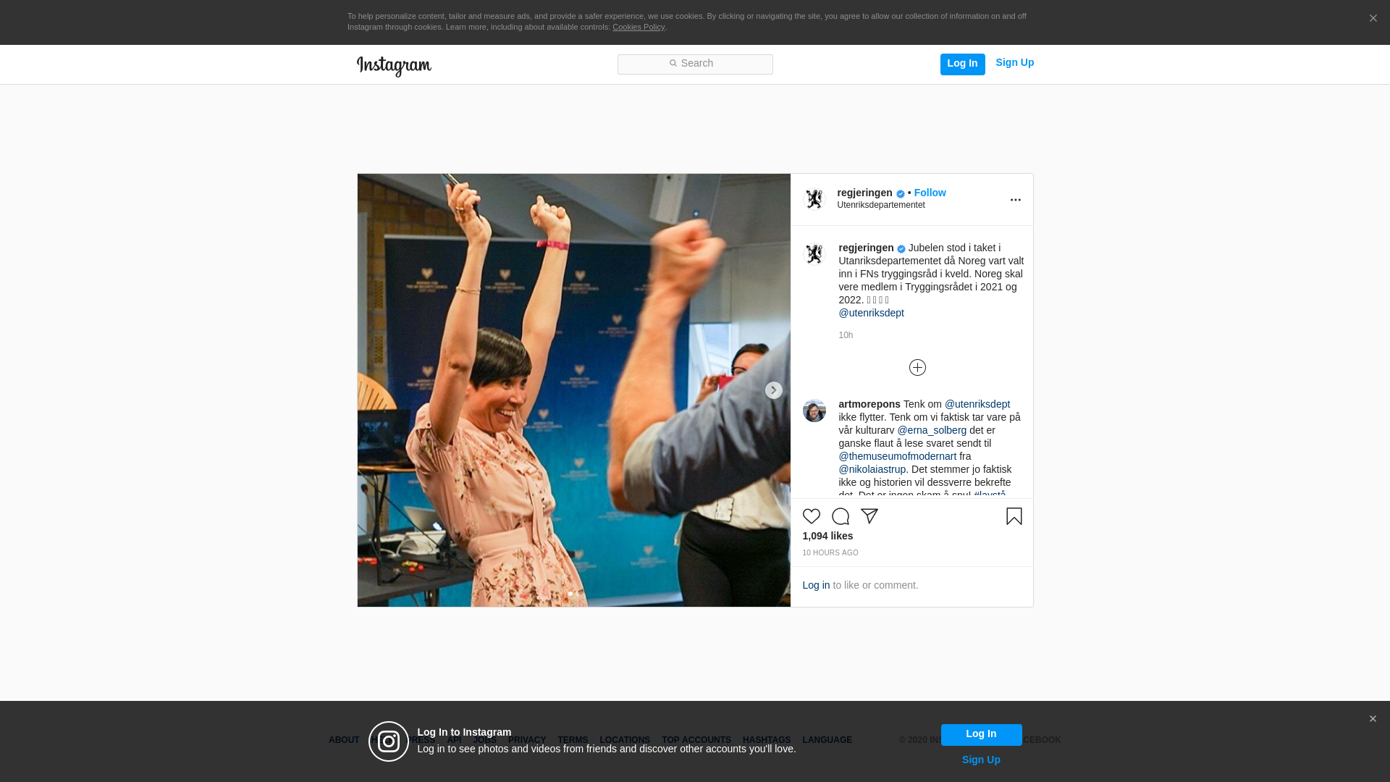The width and height of the screenshot is (1390, 782).
Task: Click Log In button in bottom banner
Action: click(981, 735)
